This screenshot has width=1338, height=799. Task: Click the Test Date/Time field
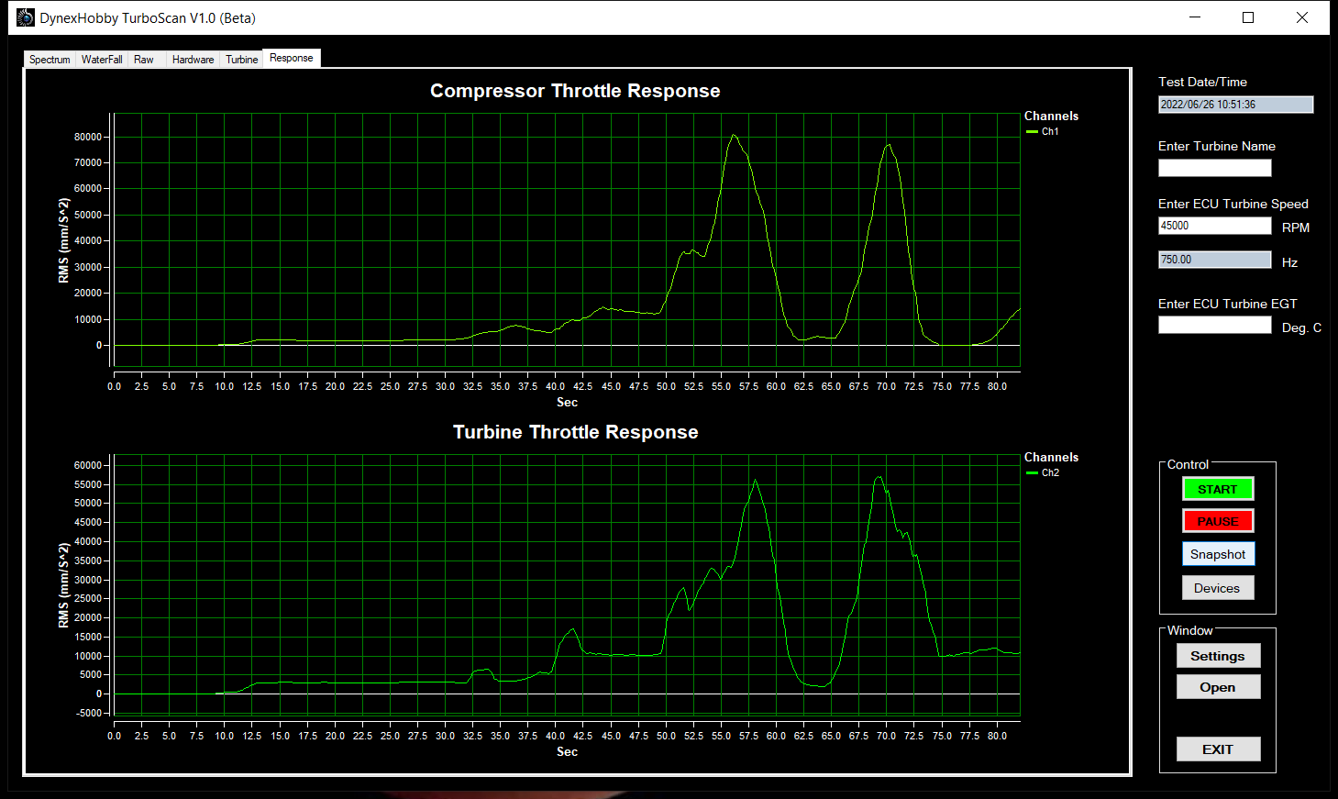1235,105
